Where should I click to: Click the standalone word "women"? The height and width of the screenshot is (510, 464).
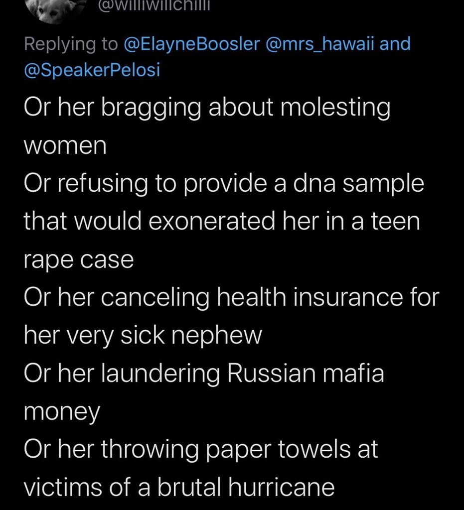[x=65, y=146]
